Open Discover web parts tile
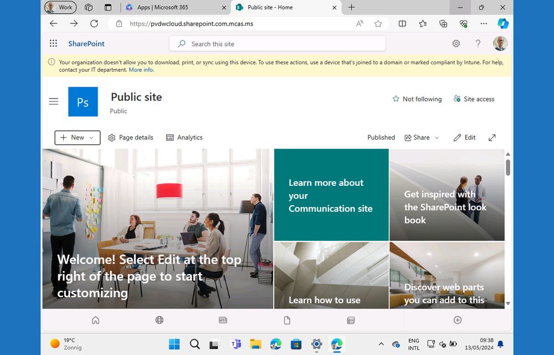554x355 pixels. point(447,276)
